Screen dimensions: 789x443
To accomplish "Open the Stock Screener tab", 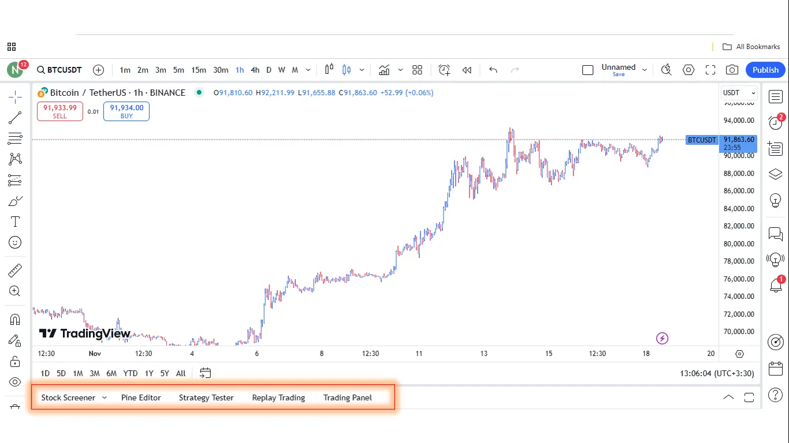I will pyautogui.click(x=68, y=397).
